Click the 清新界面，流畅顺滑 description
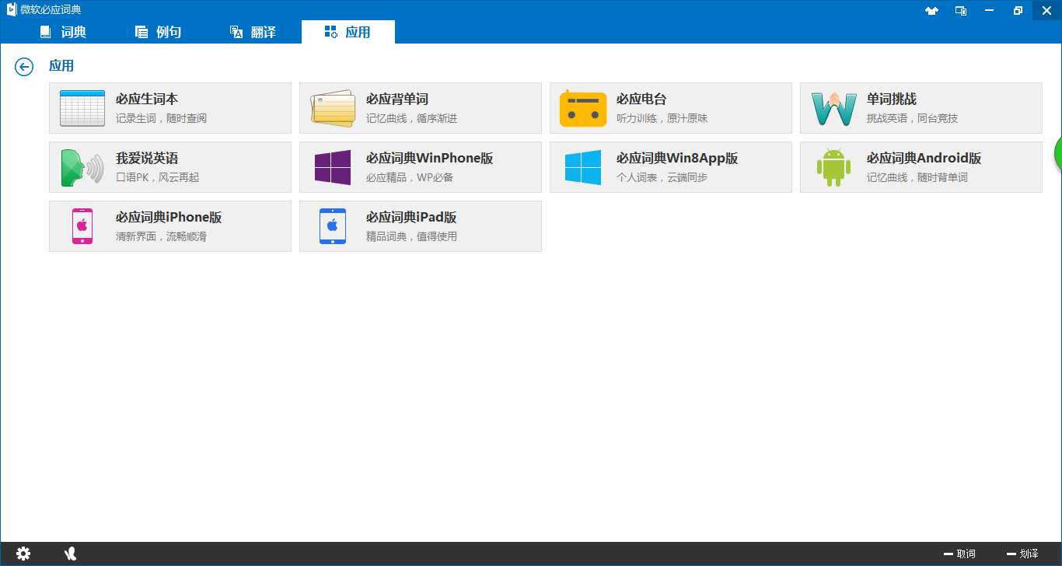Screen dimensions: 1062x566 click(161, 236)
